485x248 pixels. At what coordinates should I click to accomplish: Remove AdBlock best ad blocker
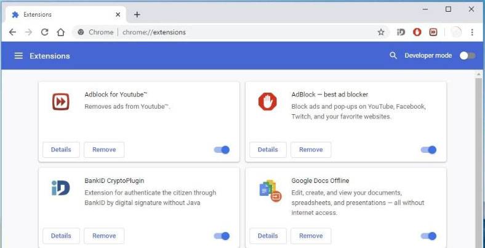click(311, 150)
